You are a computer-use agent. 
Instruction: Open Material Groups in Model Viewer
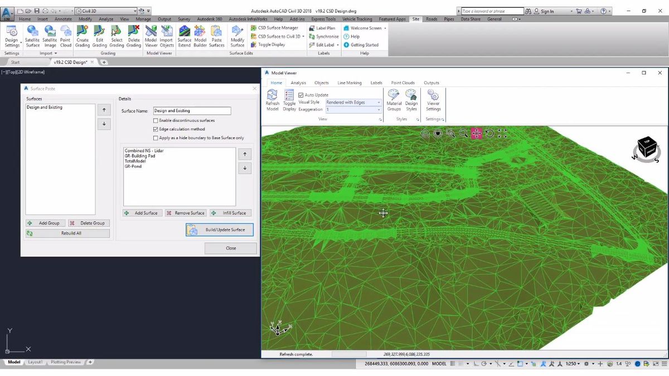point(394,100)
